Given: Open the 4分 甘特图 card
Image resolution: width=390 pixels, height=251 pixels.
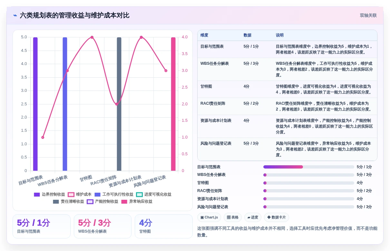Looking at the screenshot, I should click(x=163, y=227).
